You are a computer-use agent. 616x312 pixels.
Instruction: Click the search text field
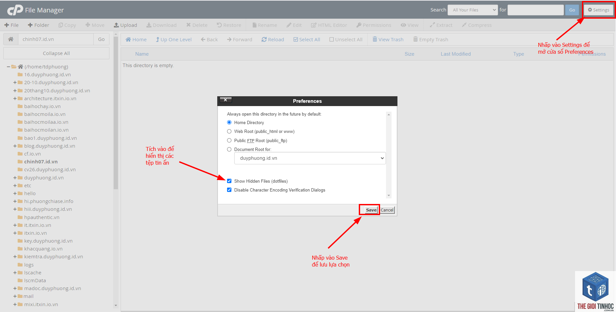point(536,10)
